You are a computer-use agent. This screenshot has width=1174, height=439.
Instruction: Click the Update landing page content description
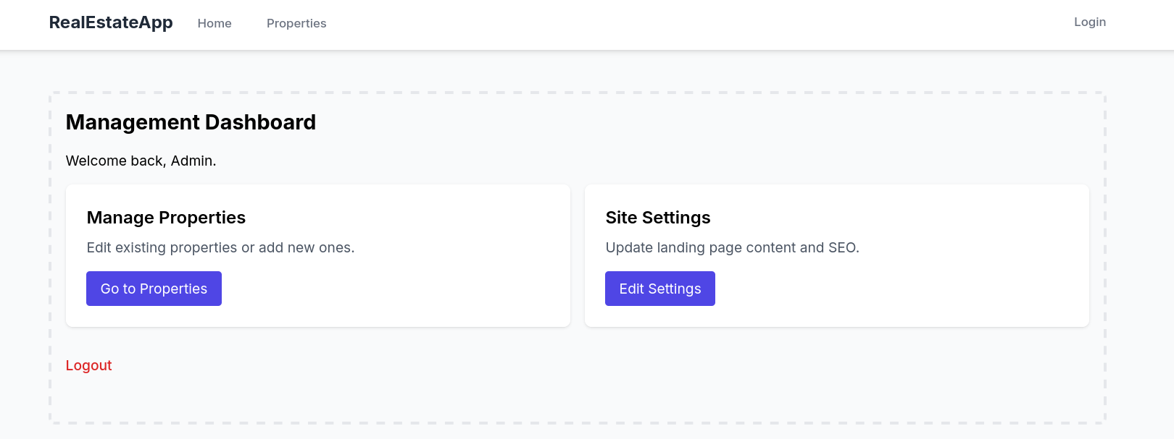pyautogui.click(x=732, y=247)
